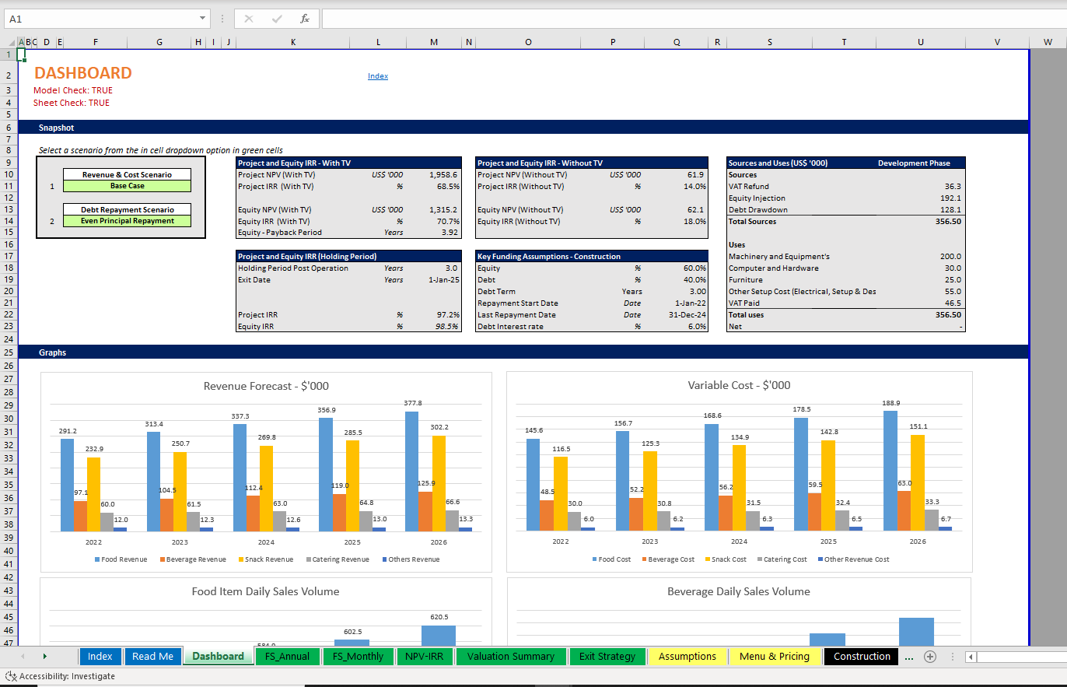Image resolution: width=1067 pixels, height=687 pixels.
Task: Add a new worksheet with the plus icon
Action: 930,656
